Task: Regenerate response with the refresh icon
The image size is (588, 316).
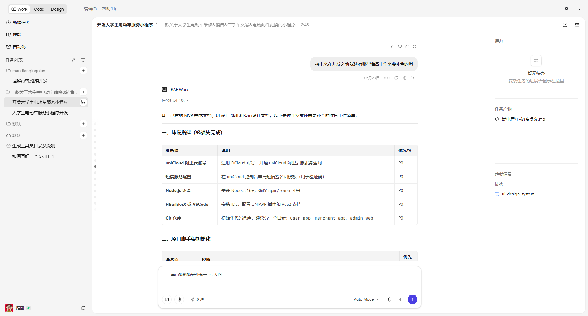Action: [x=415, y=47]
